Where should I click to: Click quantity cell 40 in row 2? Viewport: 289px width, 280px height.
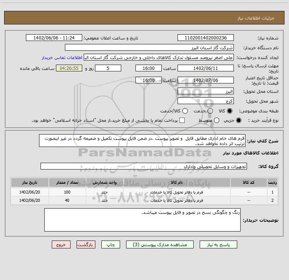coord(67,200)
